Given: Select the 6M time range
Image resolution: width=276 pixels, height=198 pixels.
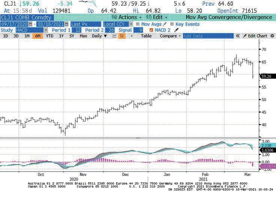Looking at the screenshot, I should pos(37,36).
